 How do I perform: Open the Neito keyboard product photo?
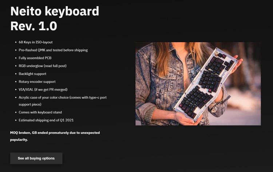[198, 84]
